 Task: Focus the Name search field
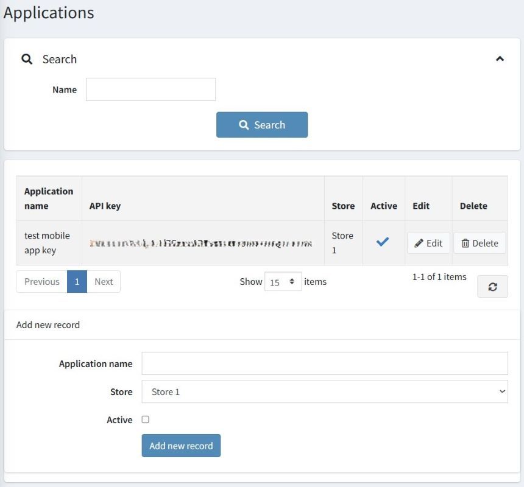point(150,89)
